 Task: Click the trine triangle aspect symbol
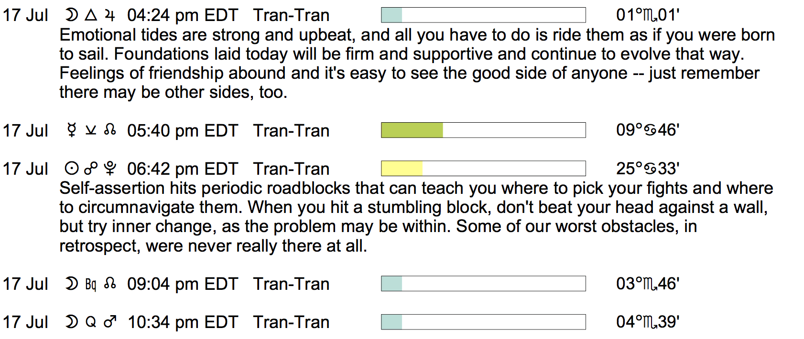click(91, 16)
